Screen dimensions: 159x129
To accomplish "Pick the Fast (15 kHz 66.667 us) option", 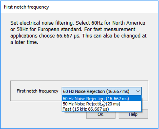I will pyautogui.click(x=102, y=109).
